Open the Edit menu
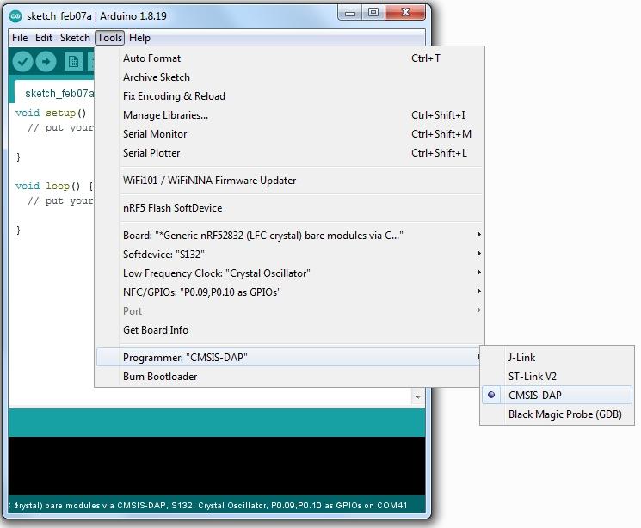Viewport: 641px width, 528px height. (x=44, y=38)
